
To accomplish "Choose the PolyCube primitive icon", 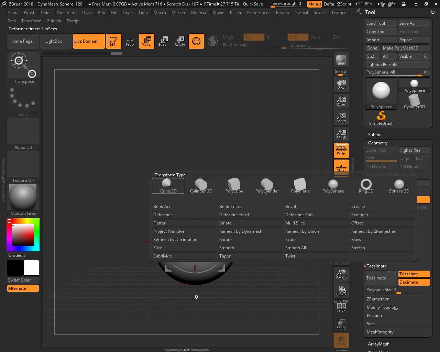I will click(234, 186).
